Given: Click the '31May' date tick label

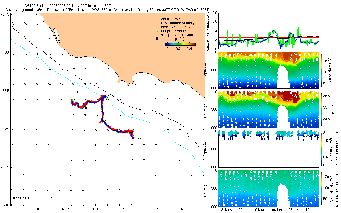Looking at the screenshot, I should point(226,210).
